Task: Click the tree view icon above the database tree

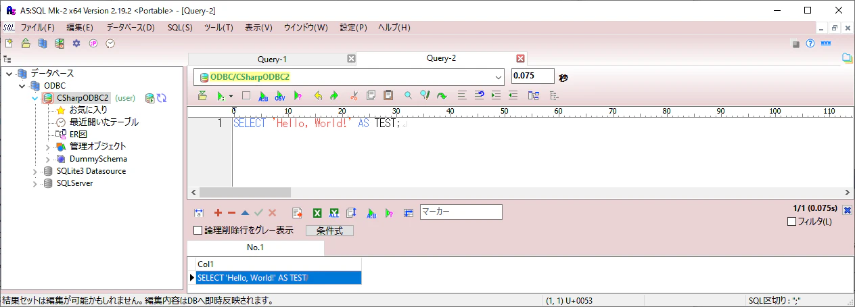Action: 7,60
